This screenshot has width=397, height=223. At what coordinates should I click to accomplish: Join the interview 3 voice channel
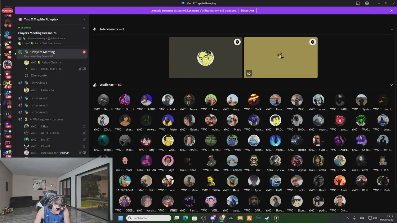(52, 105)
